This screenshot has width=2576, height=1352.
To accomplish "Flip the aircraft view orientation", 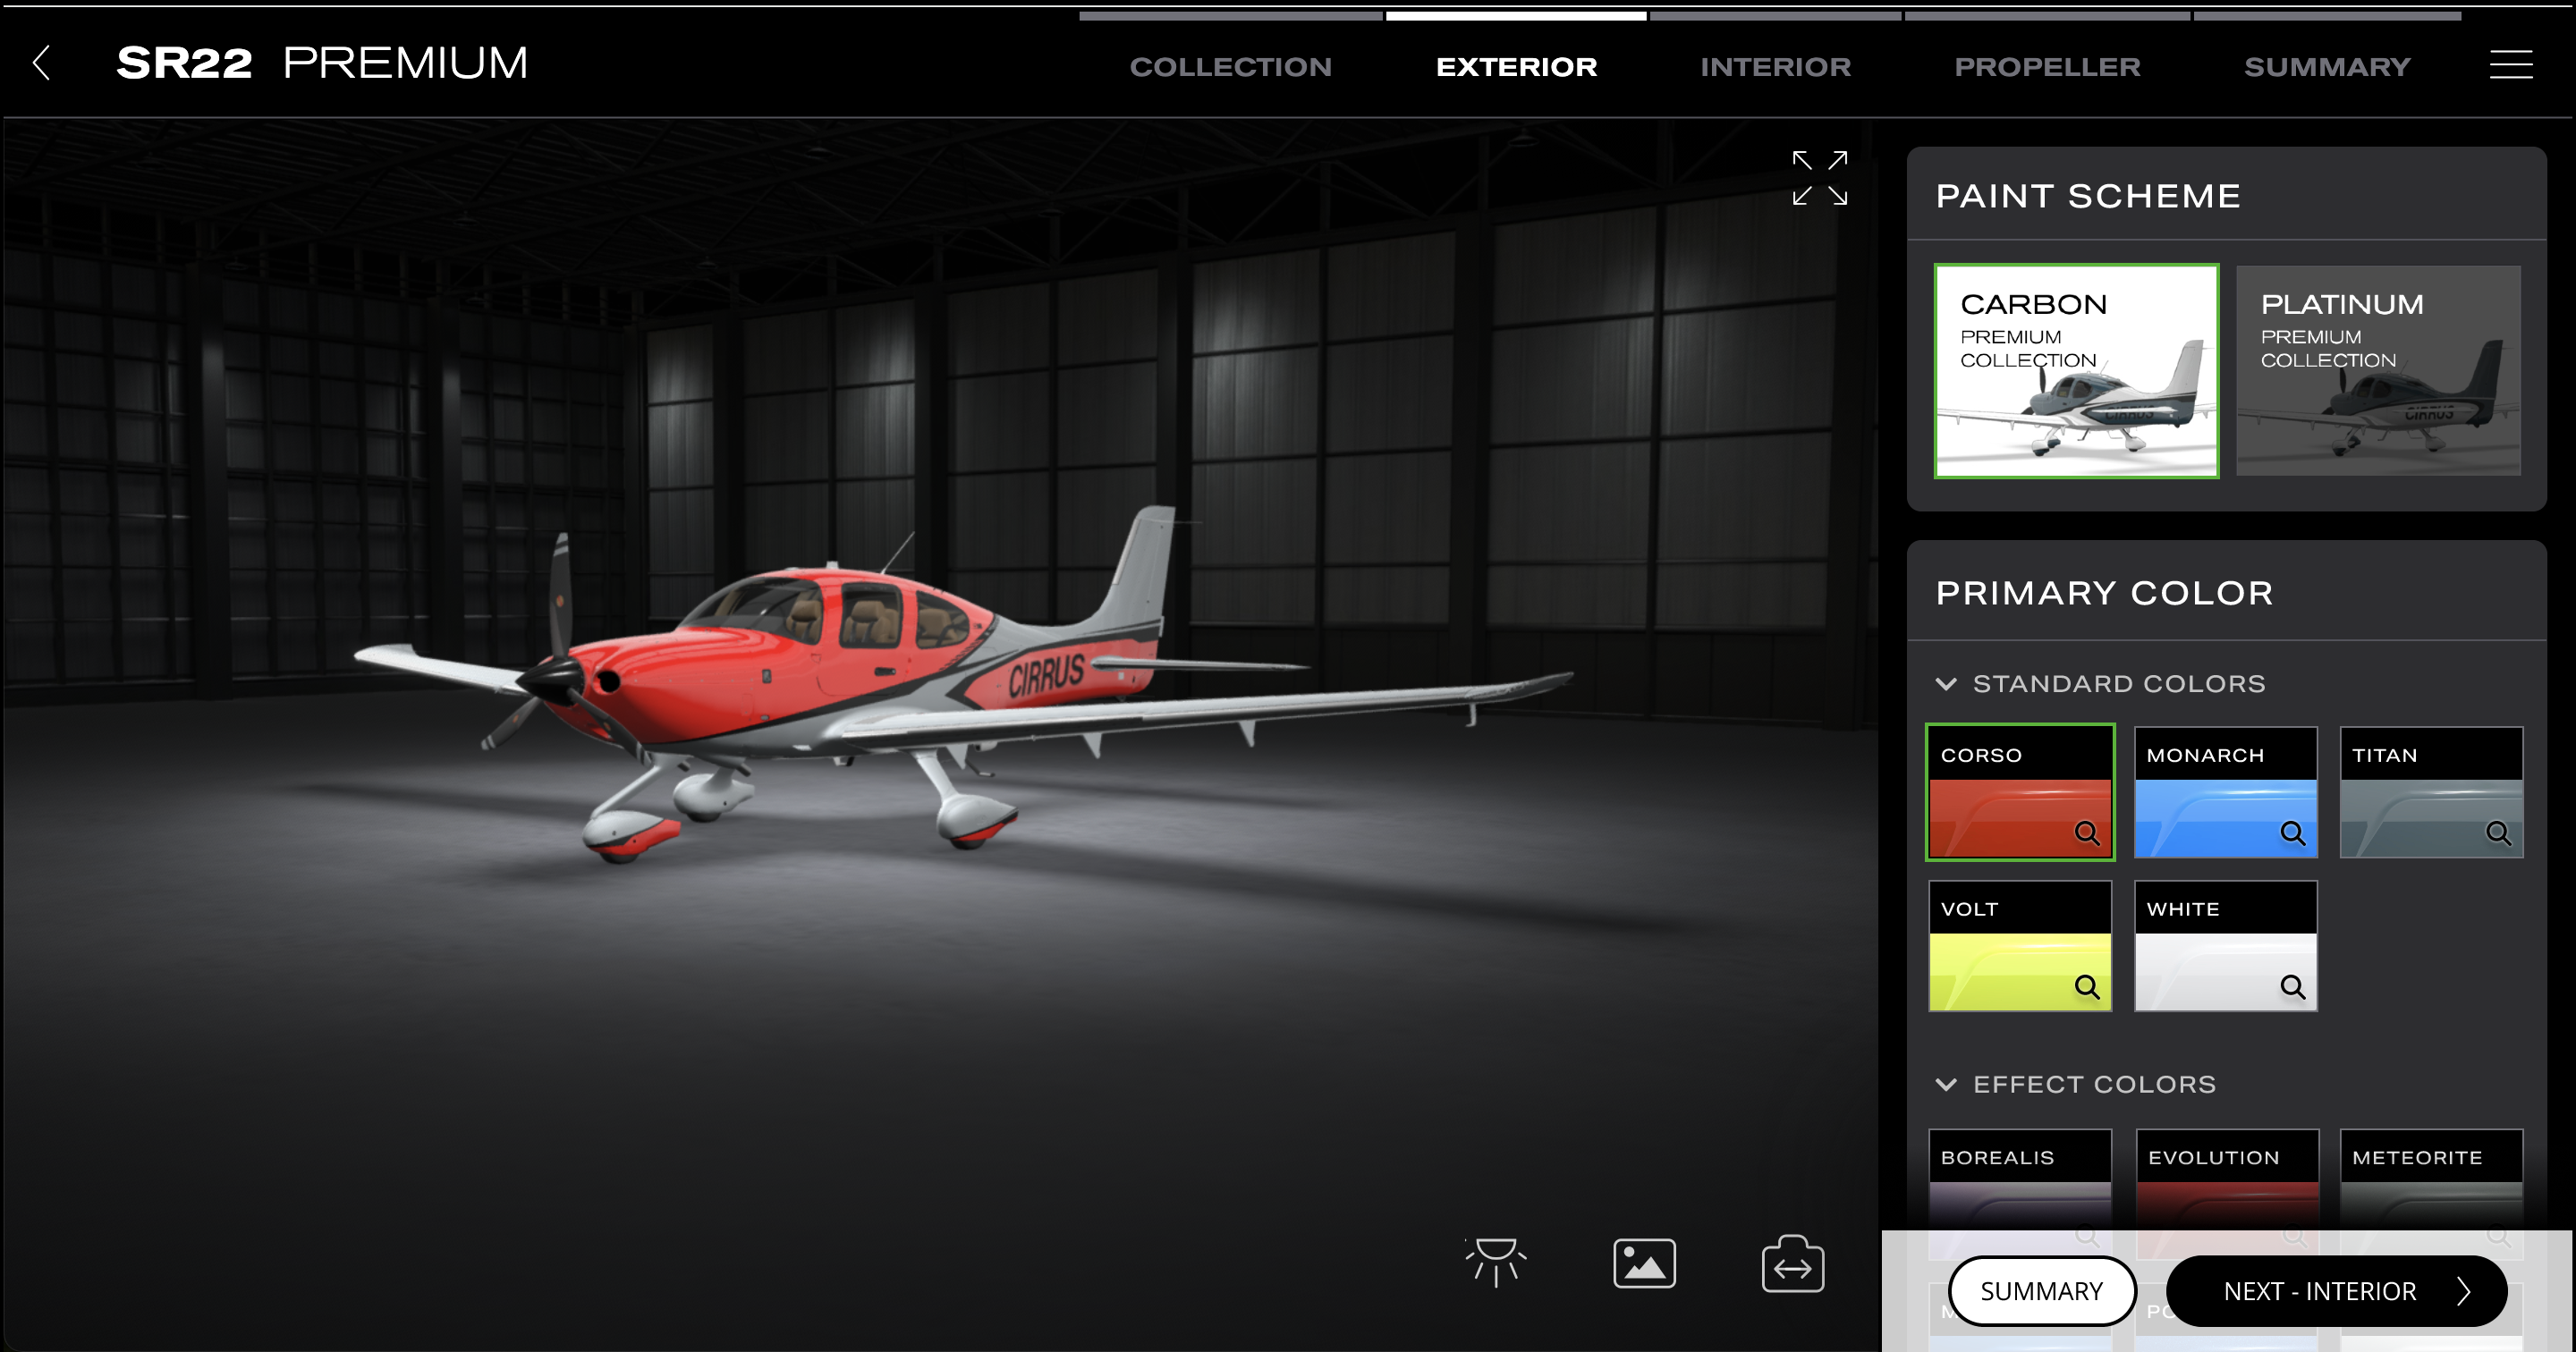I will 1792,1263.
